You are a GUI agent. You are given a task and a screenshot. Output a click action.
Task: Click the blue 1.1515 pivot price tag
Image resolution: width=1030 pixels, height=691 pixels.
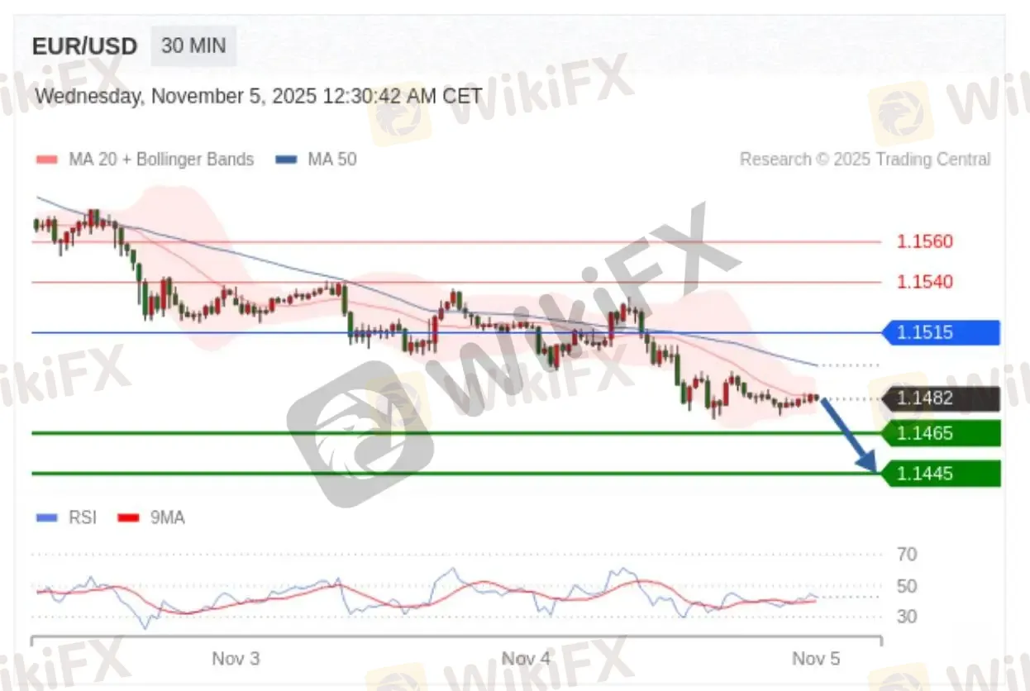coord(941,332)
